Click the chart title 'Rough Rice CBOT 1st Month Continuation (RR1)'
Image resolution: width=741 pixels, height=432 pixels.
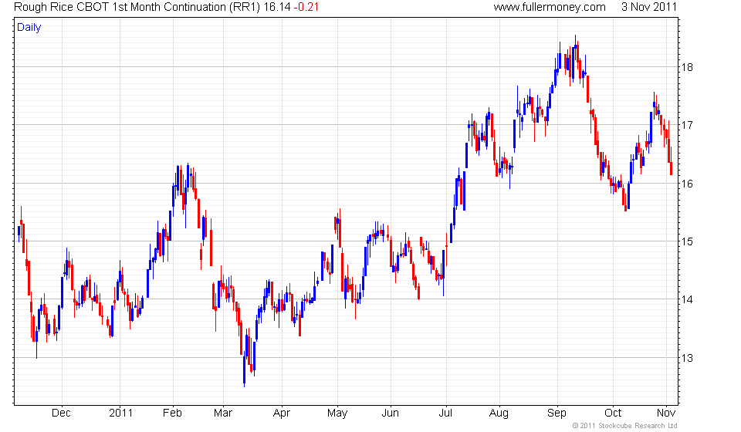click(137, 7)
